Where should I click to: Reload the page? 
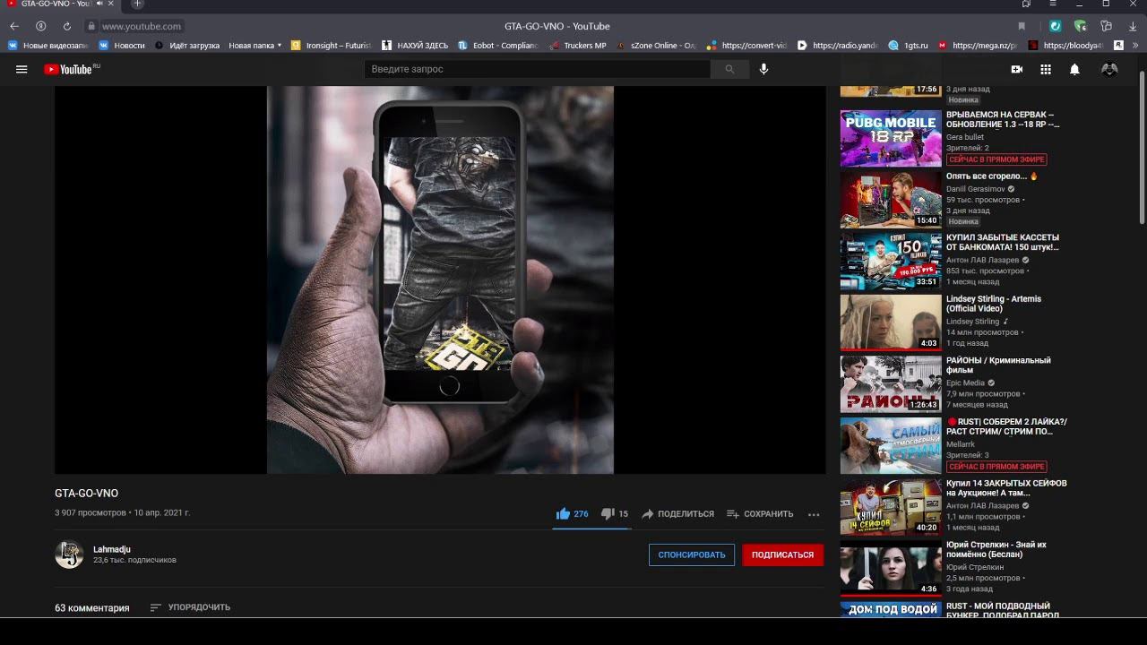[x=67, y=26]
